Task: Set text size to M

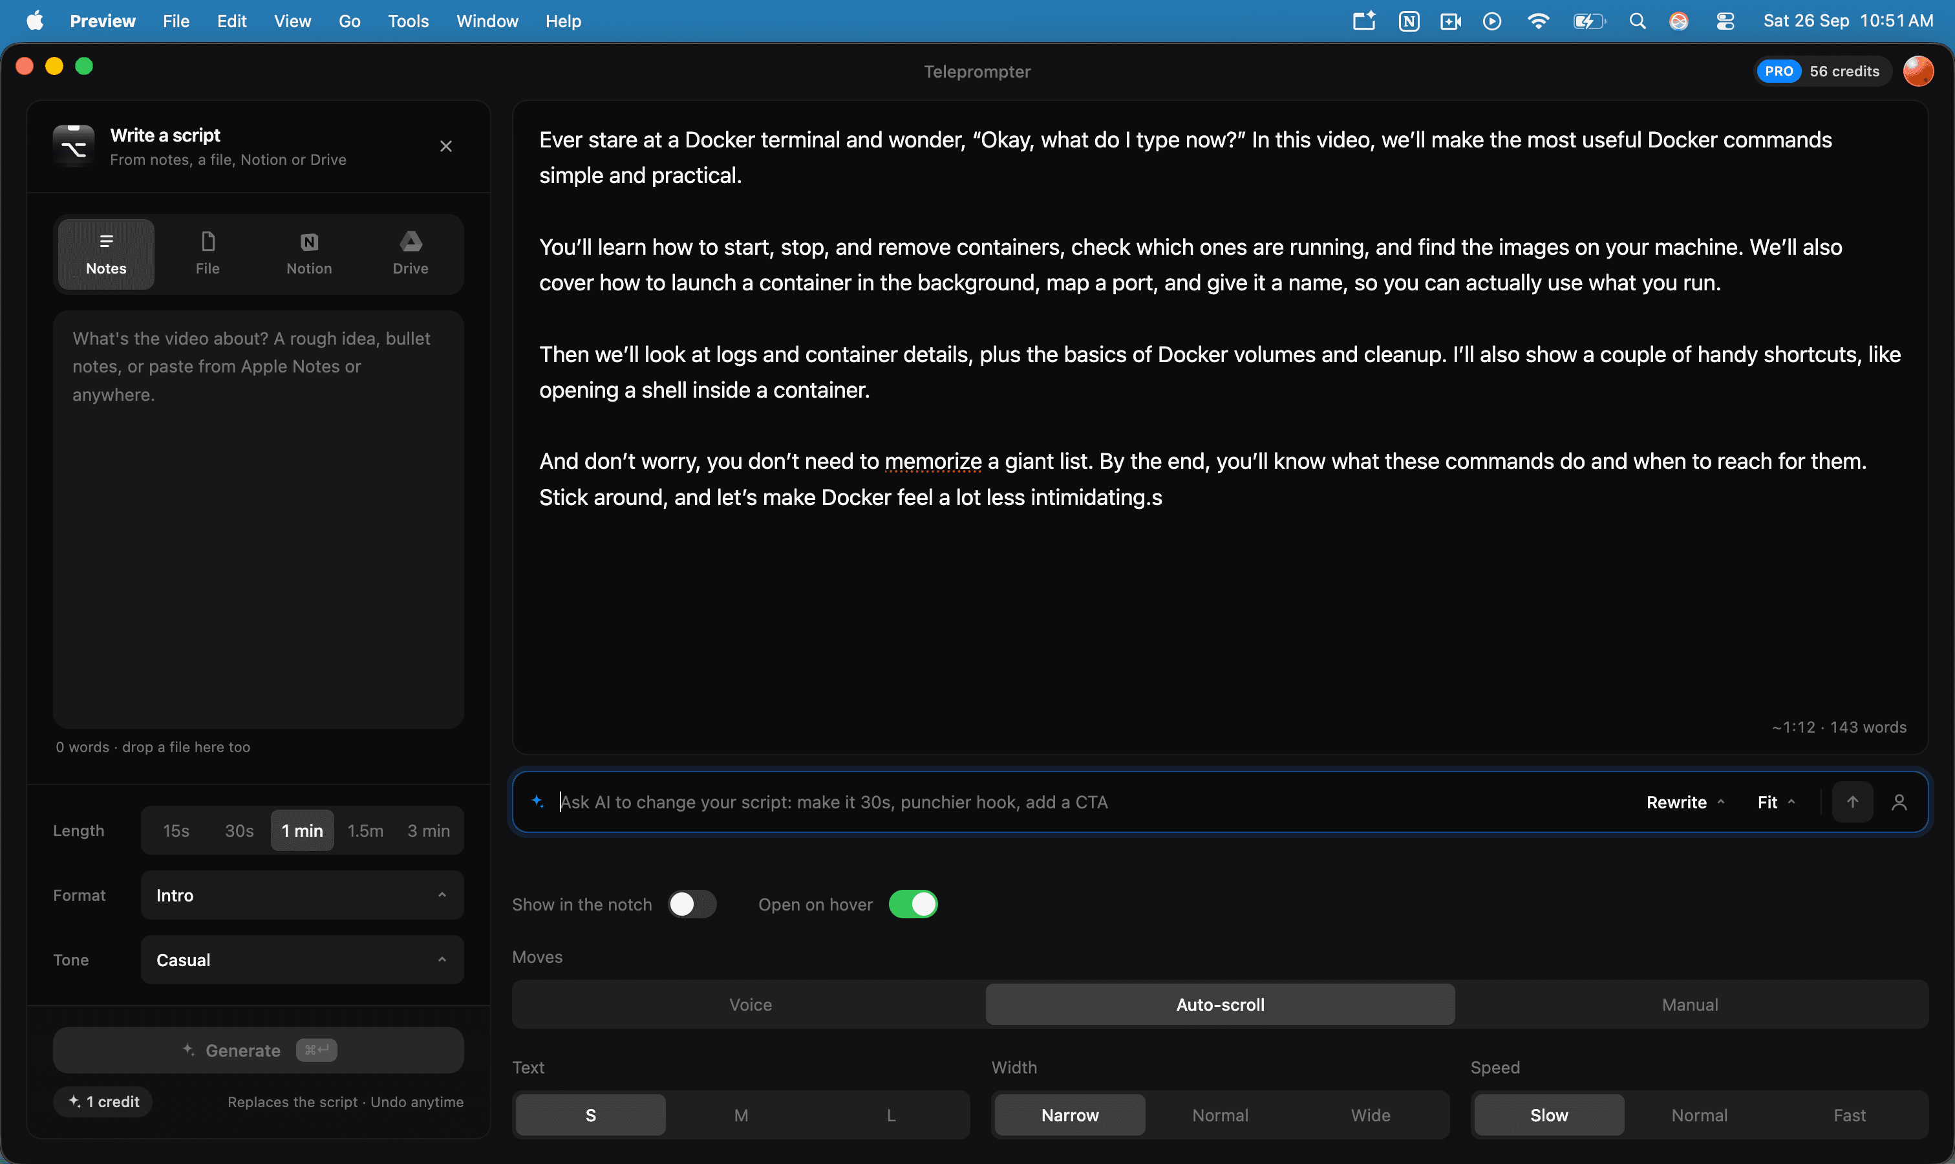Action: [741, 1115]
